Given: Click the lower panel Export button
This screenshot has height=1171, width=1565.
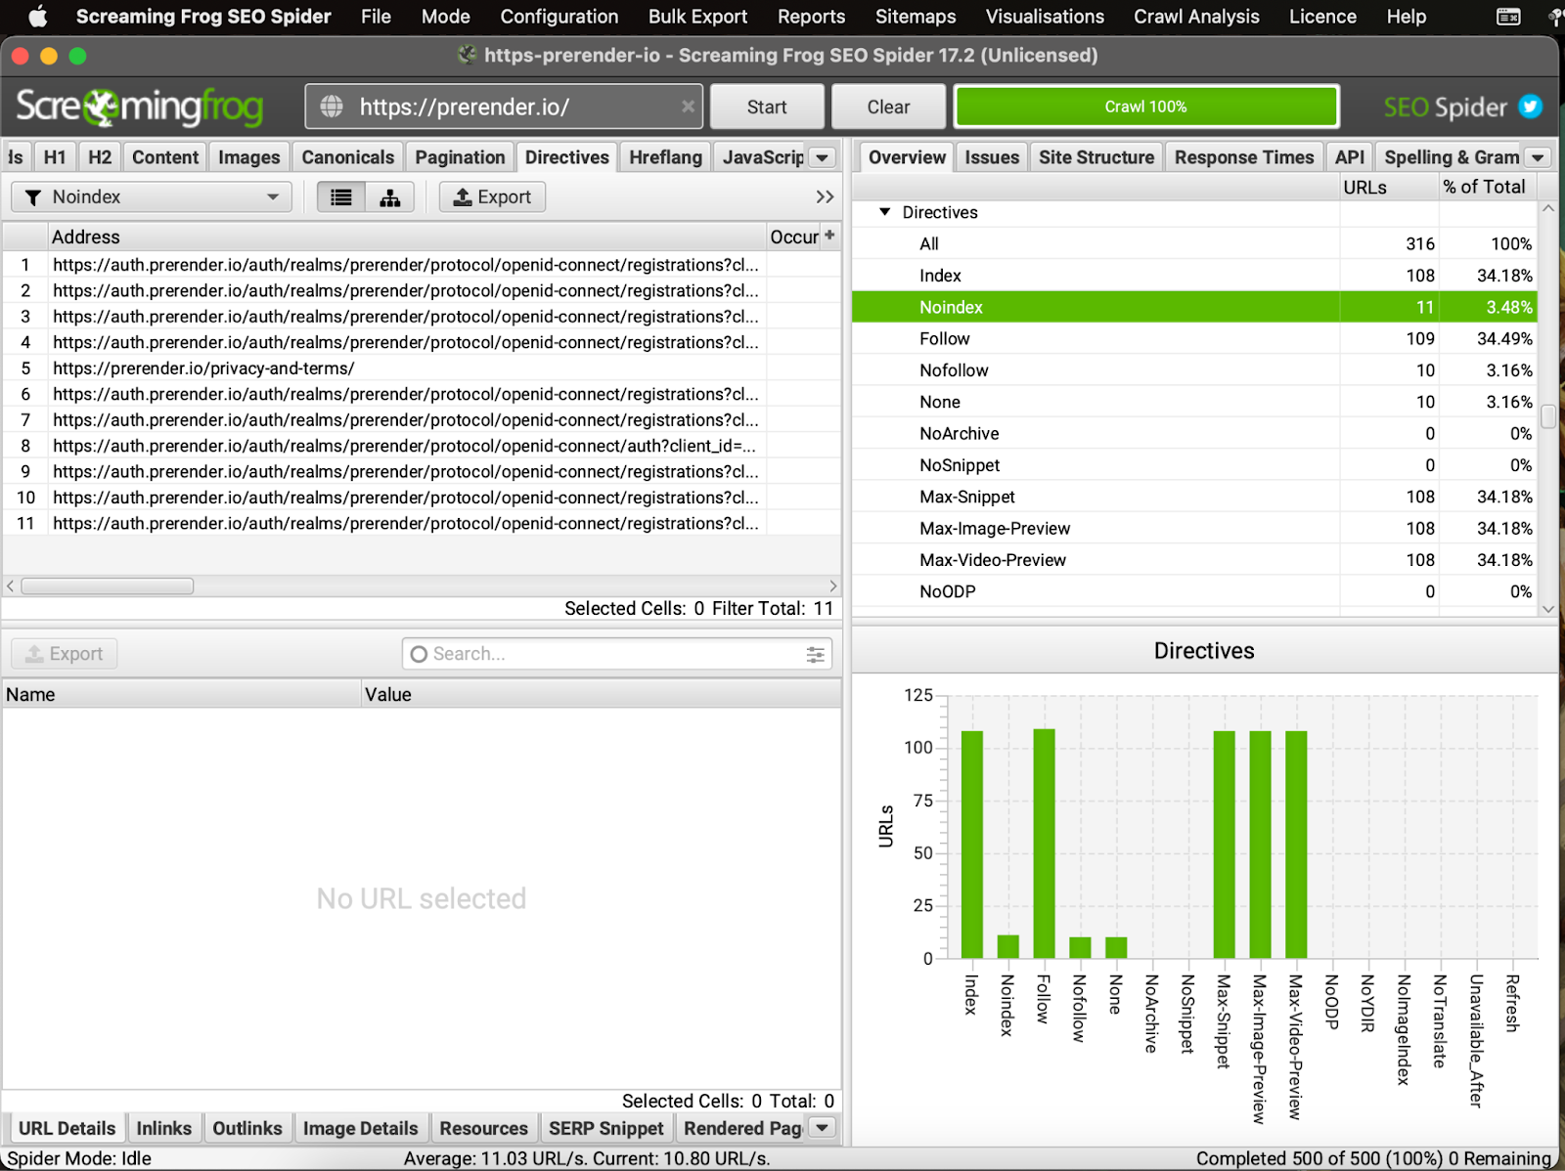Looking at the screenshot, I should 65,654.
